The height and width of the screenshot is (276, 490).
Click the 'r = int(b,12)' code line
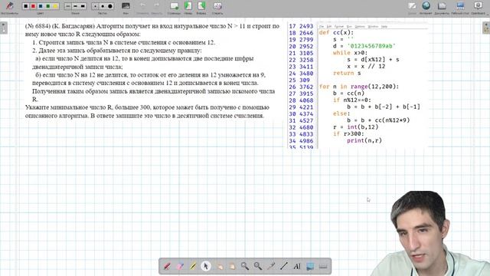pos(355,127)
